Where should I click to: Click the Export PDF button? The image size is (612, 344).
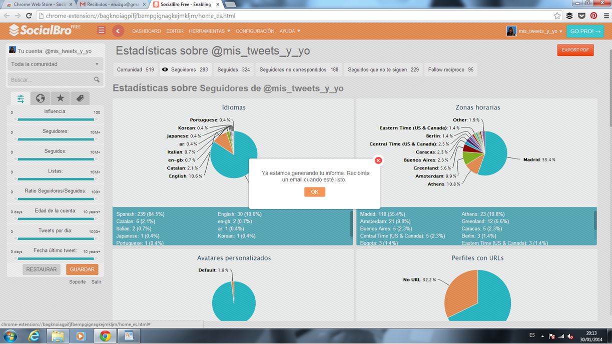pos(575,50)
